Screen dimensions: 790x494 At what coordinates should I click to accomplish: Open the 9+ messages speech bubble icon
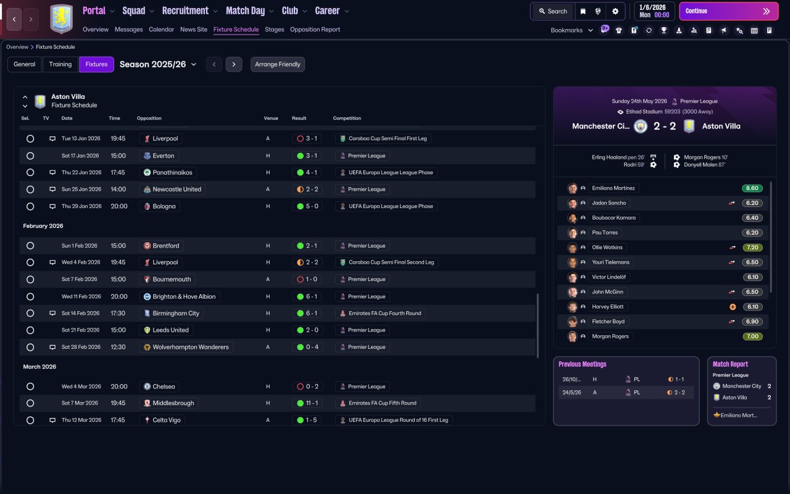click(x=604, y=29)
